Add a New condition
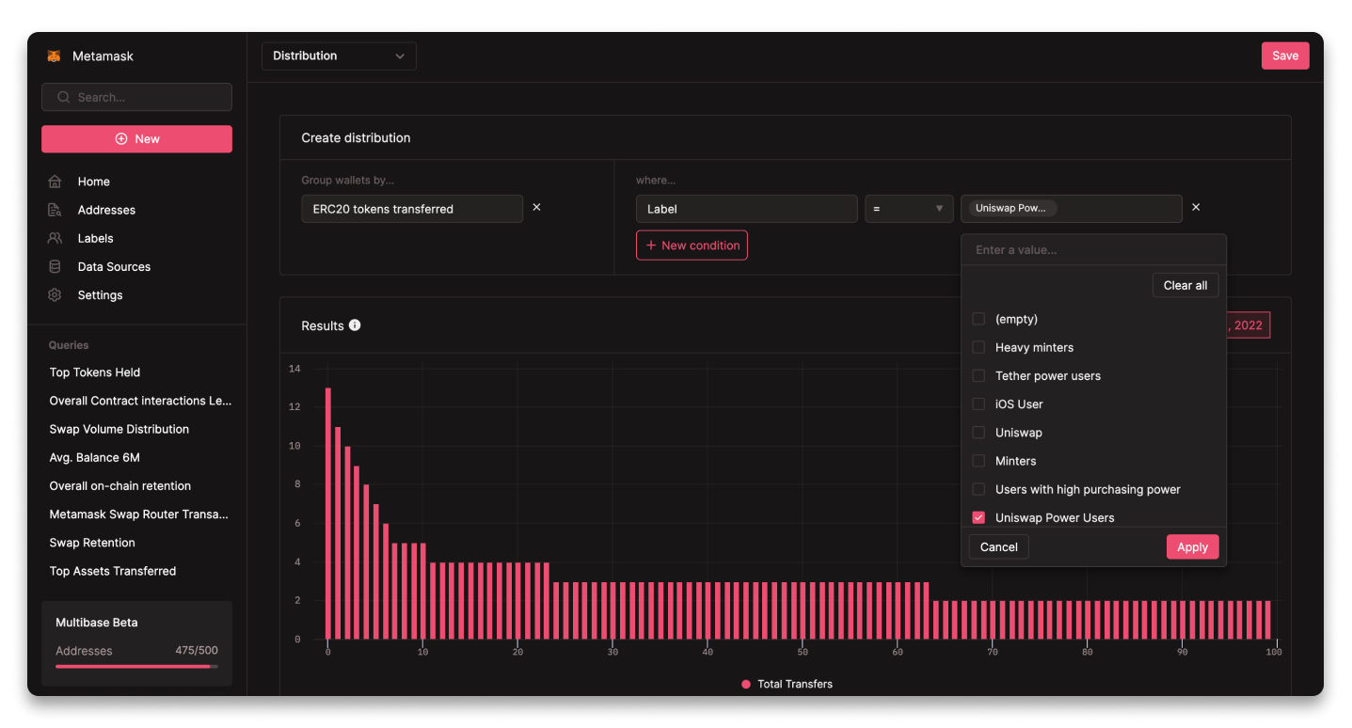This screenshot has width=1352, height=728. point(692,245)
